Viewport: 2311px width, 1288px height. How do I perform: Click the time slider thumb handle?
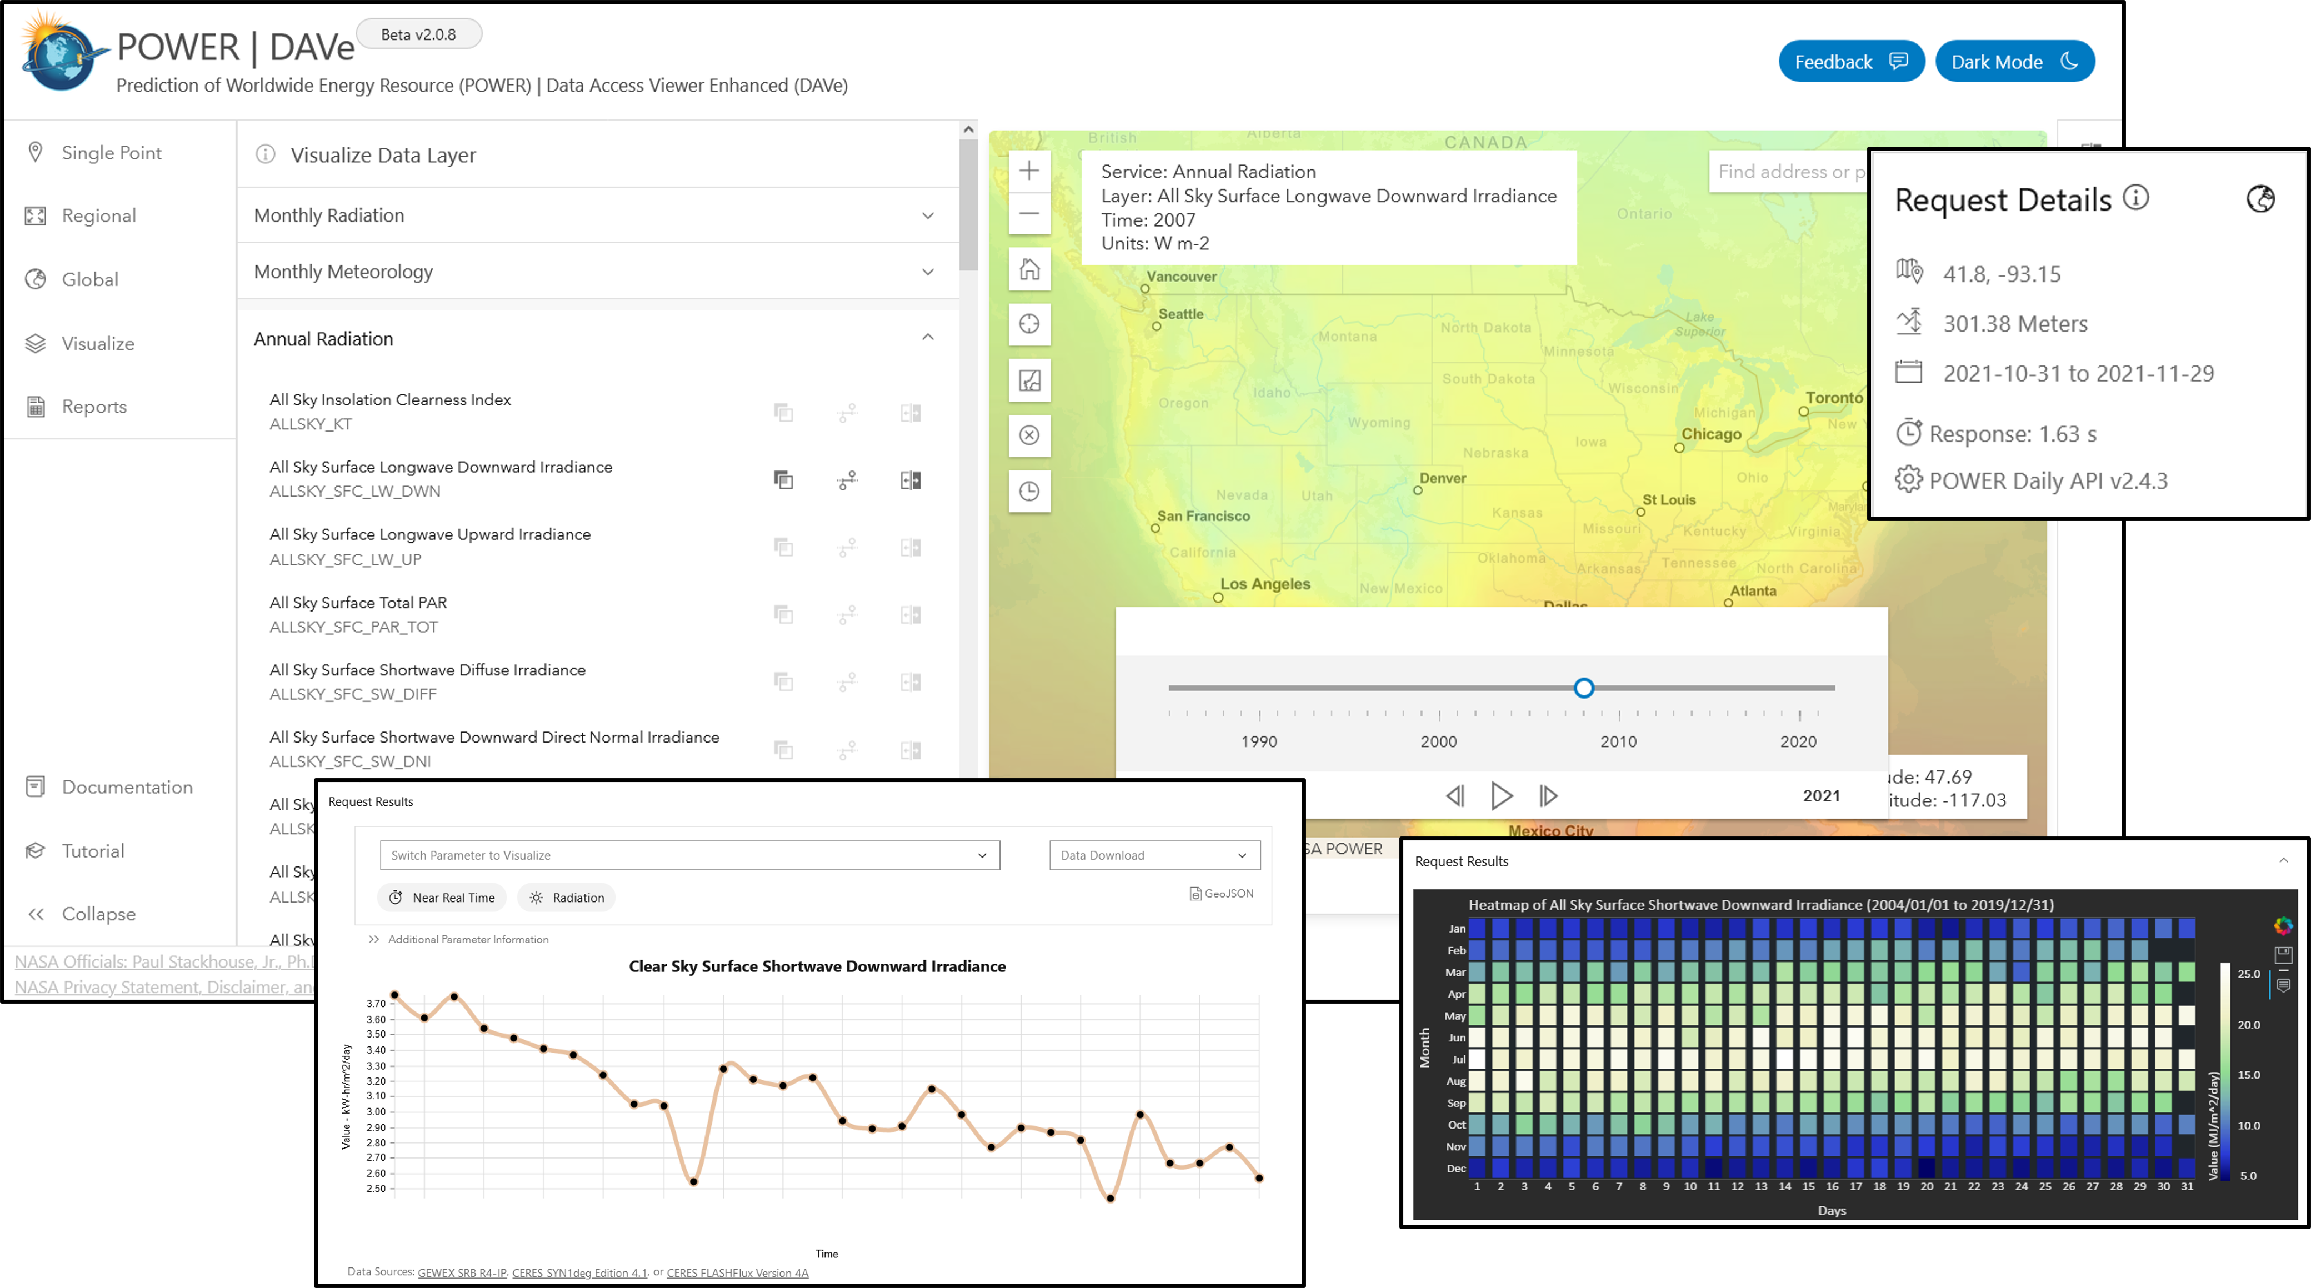tap(1583, 688)
